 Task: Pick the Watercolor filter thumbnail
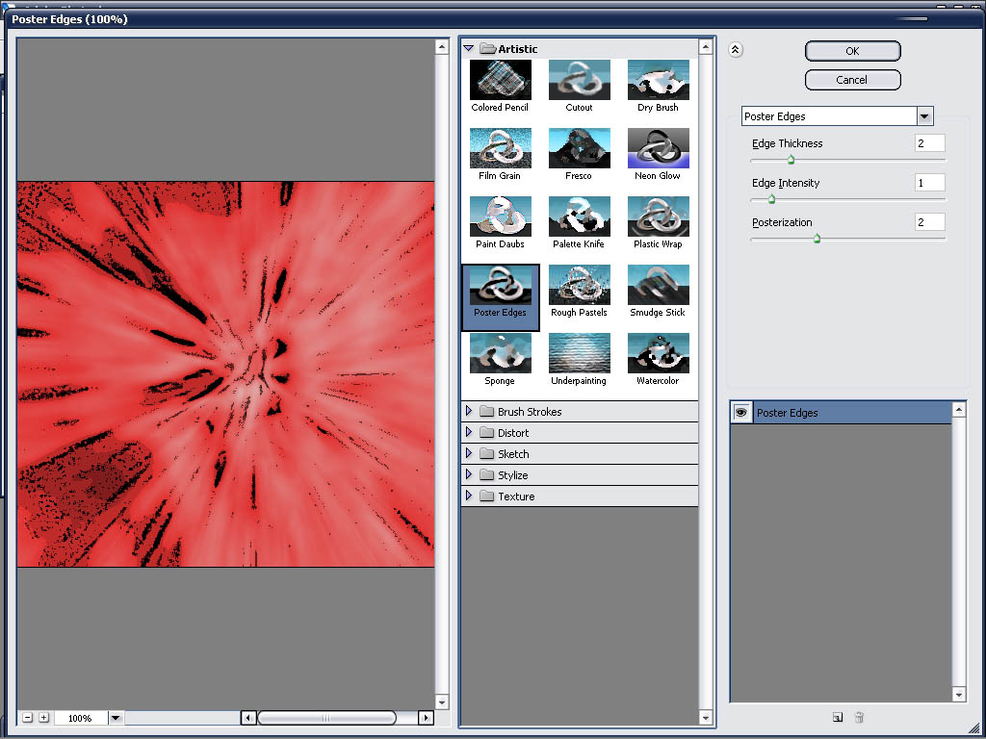point(658,354)
